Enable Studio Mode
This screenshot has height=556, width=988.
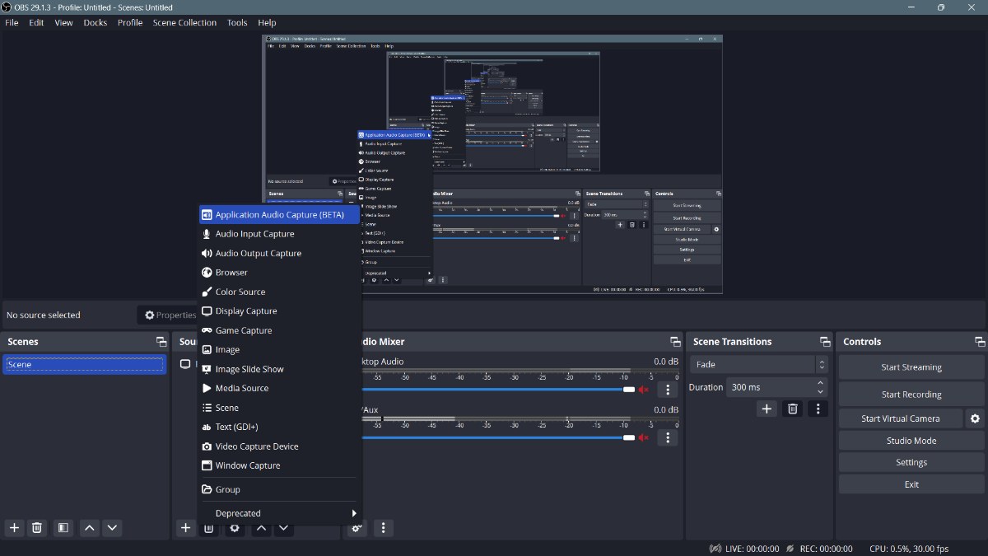pos(911,441)
